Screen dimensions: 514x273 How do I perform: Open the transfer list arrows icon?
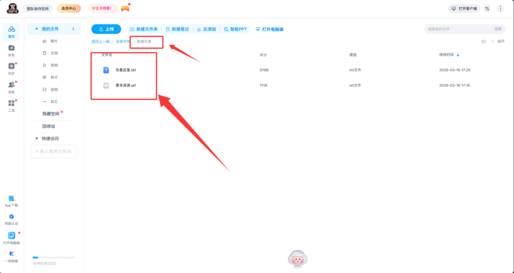coord(487,9)
